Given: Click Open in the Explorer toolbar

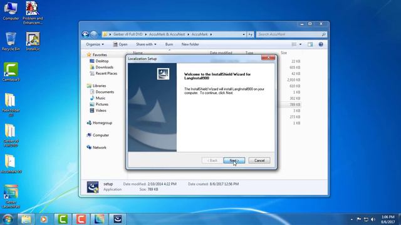Looking at the screenshot, I should 120,44.
